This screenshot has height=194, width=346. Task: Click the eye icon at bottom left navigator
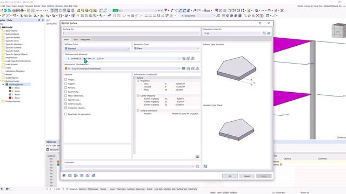(x=2, y=189)
